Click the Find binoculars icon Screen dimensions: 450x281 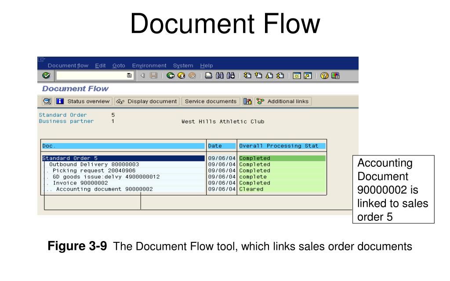pyautogui.click(x=220, y=76)
